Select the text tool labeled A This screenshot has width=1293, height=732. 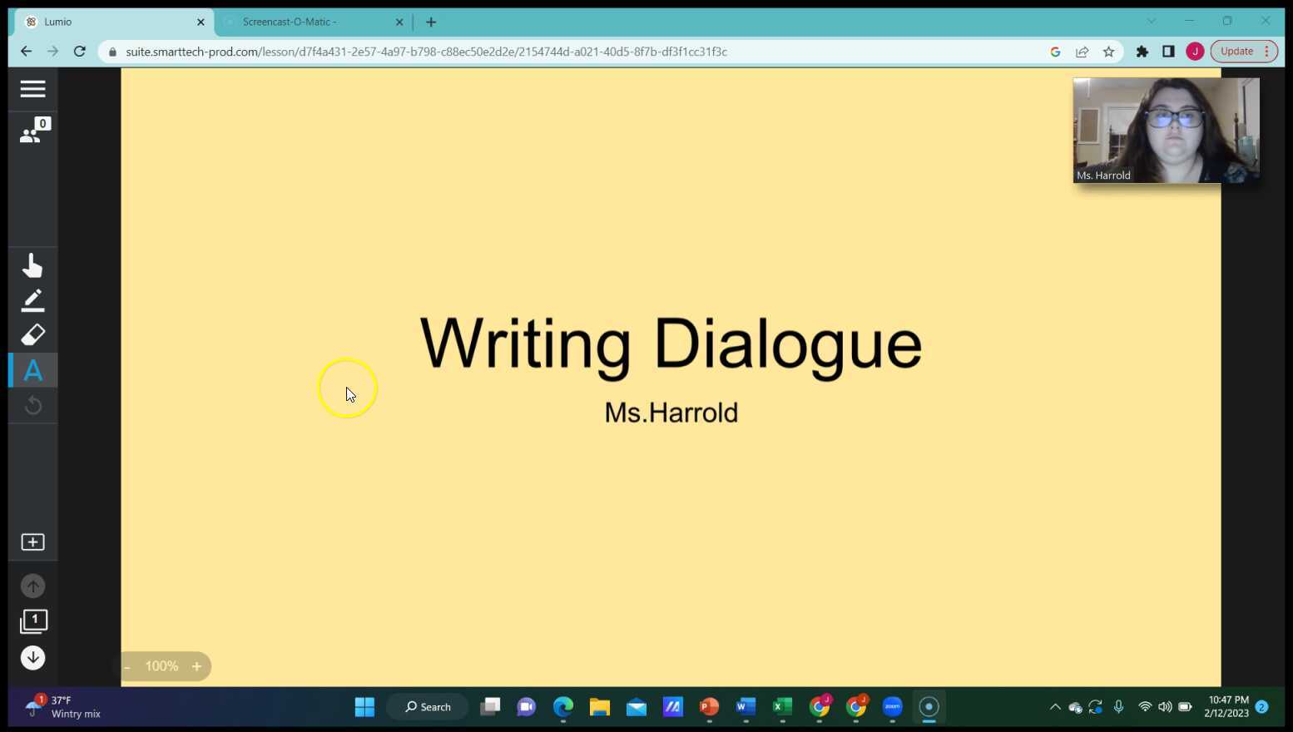(32, 370)
